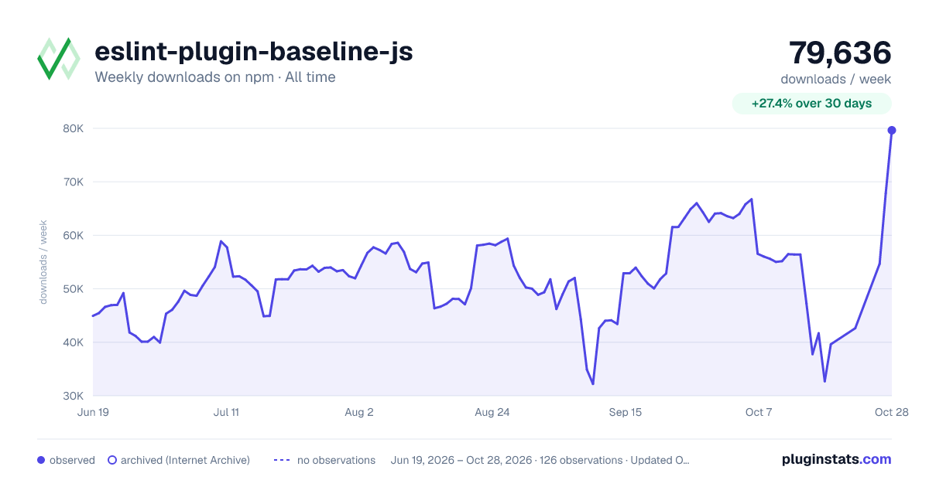Click the 70K y-axis label
This screenshot has width=929, height=487.
click(x=73, y=182)
